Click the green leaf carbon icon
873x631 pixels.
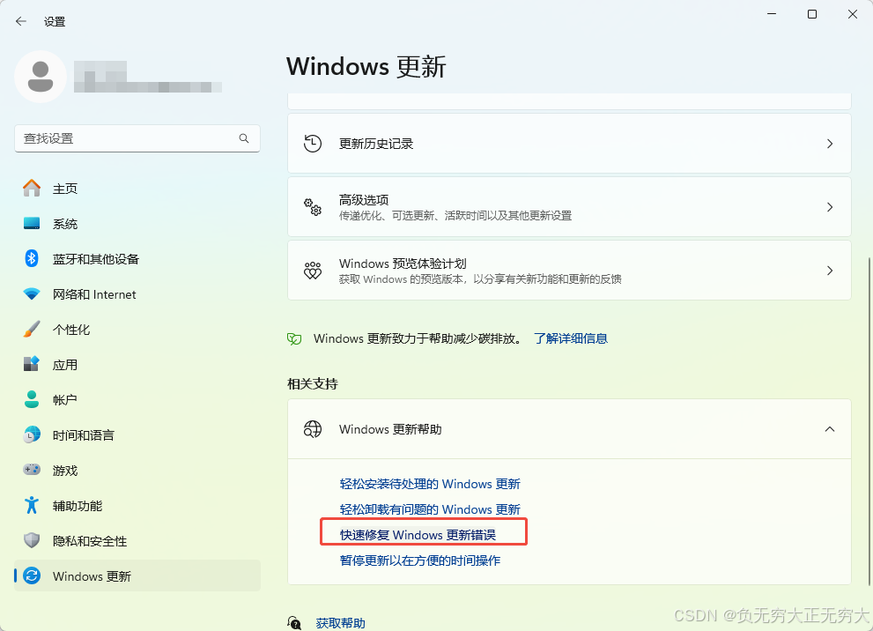coord(294,338)
